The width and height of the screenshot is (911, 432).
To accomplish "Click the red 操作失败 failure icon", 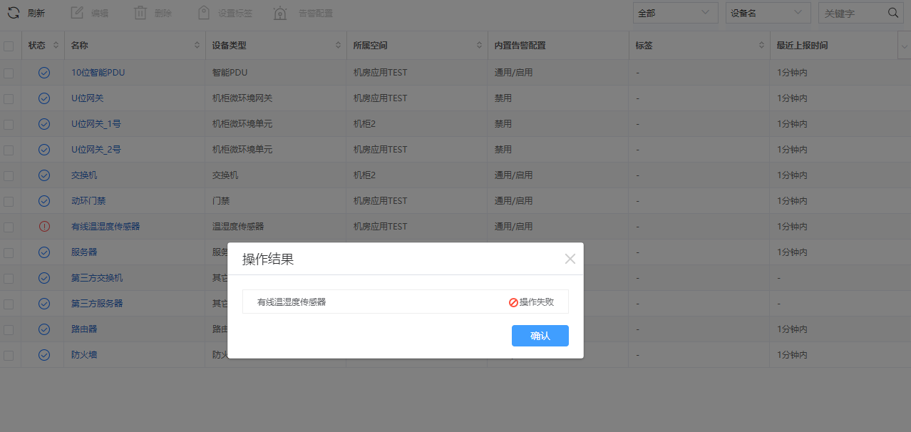I will tap(513, 302).
